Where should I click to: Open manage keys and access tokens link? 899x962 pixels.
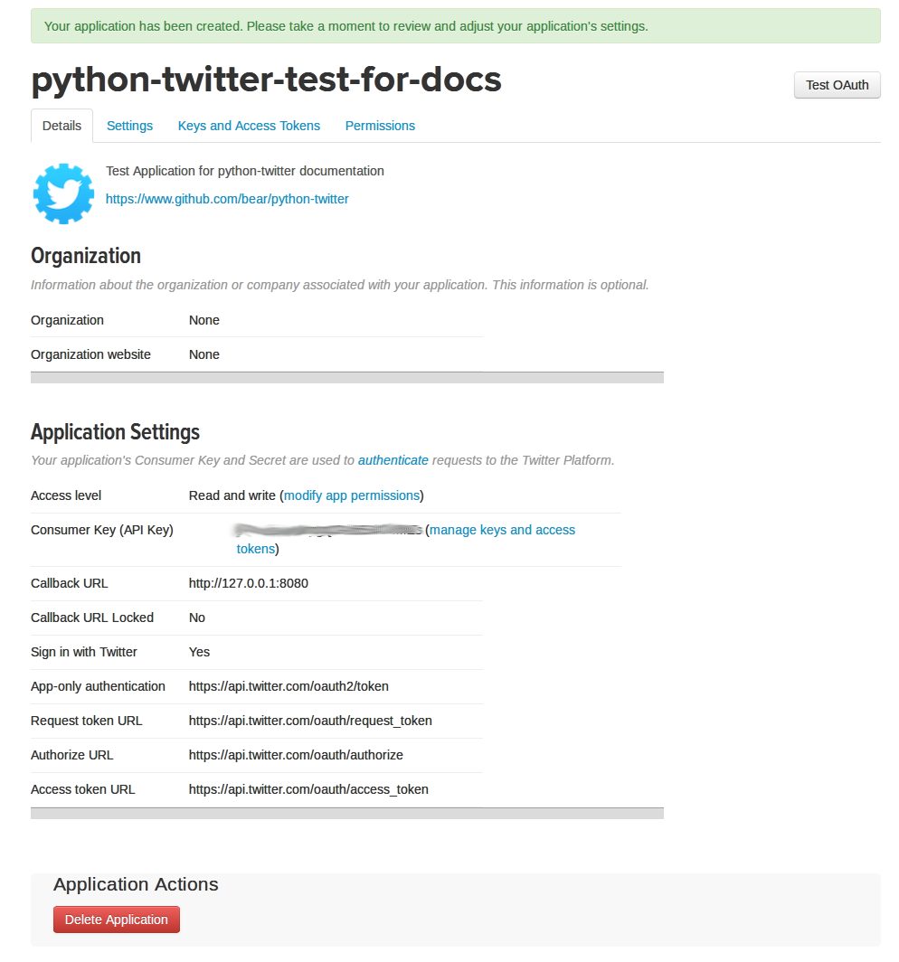point(502,530)
